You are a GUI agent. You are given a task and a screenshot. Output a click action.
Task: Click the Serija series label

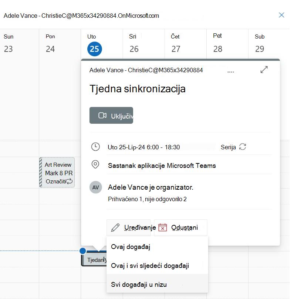228,147
